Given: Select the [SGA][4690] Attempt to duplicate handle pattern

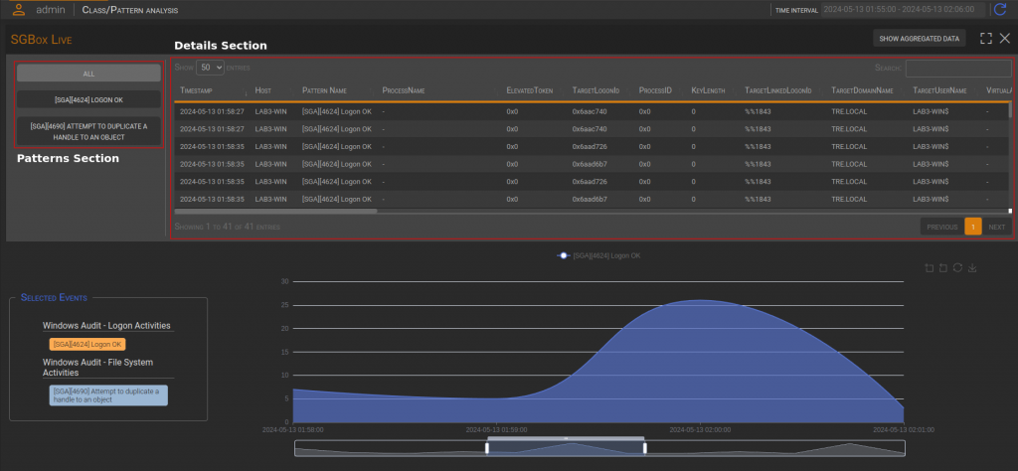Looking at the screenshot, I should click(88, 131).
